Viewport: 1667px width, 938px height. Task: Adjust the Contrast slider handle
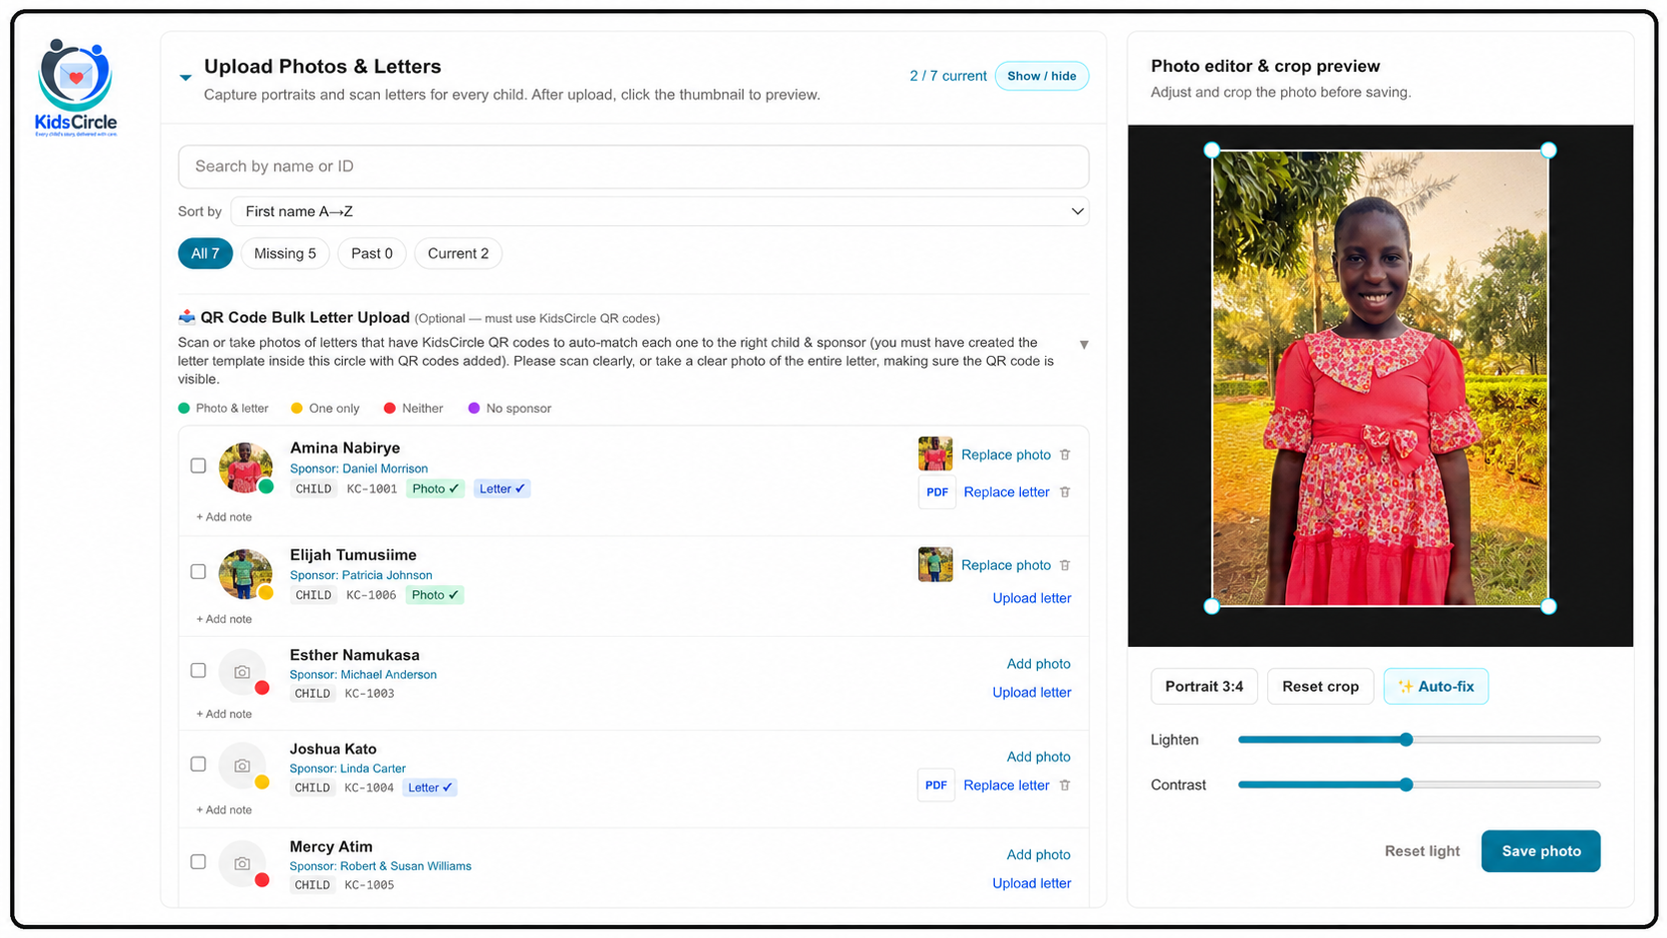1406,784
